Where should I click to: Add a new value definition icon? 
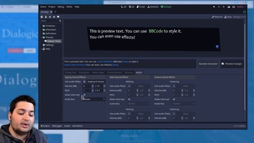point(50,17)
